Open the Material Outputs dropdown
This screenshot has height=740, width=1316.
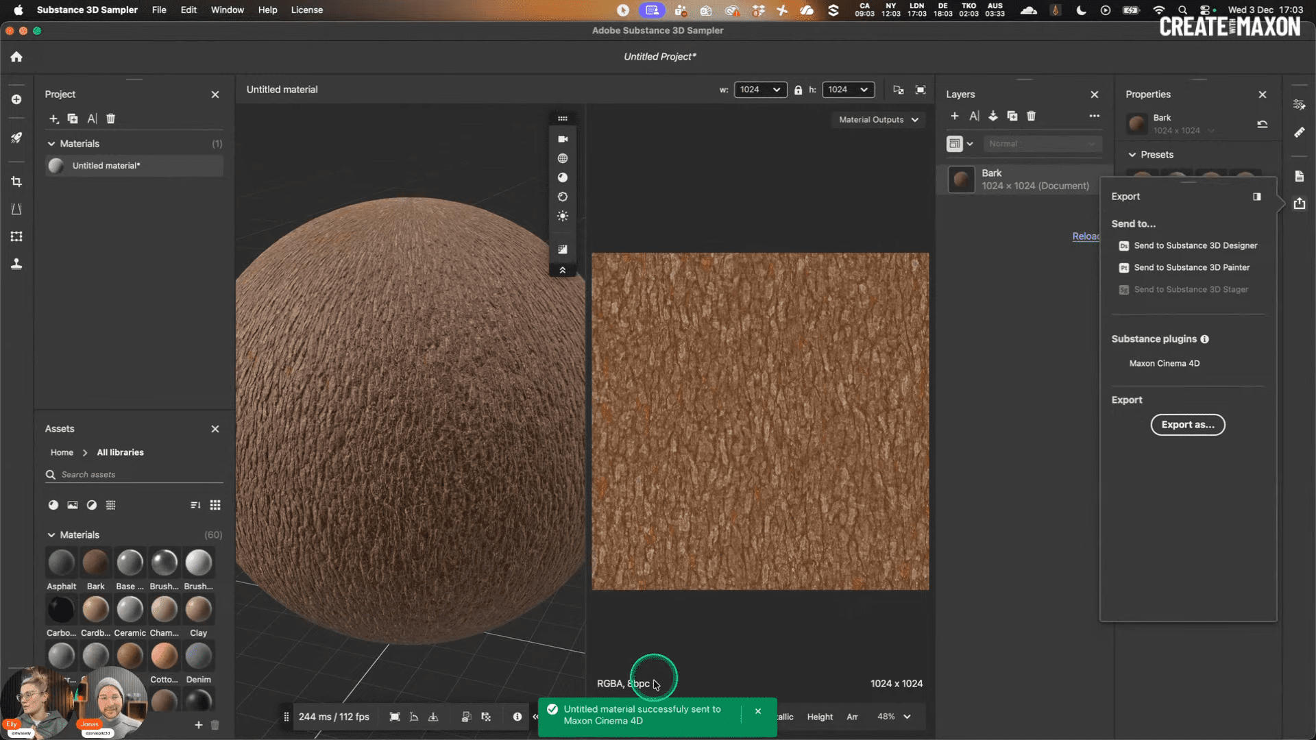(879, 119)
